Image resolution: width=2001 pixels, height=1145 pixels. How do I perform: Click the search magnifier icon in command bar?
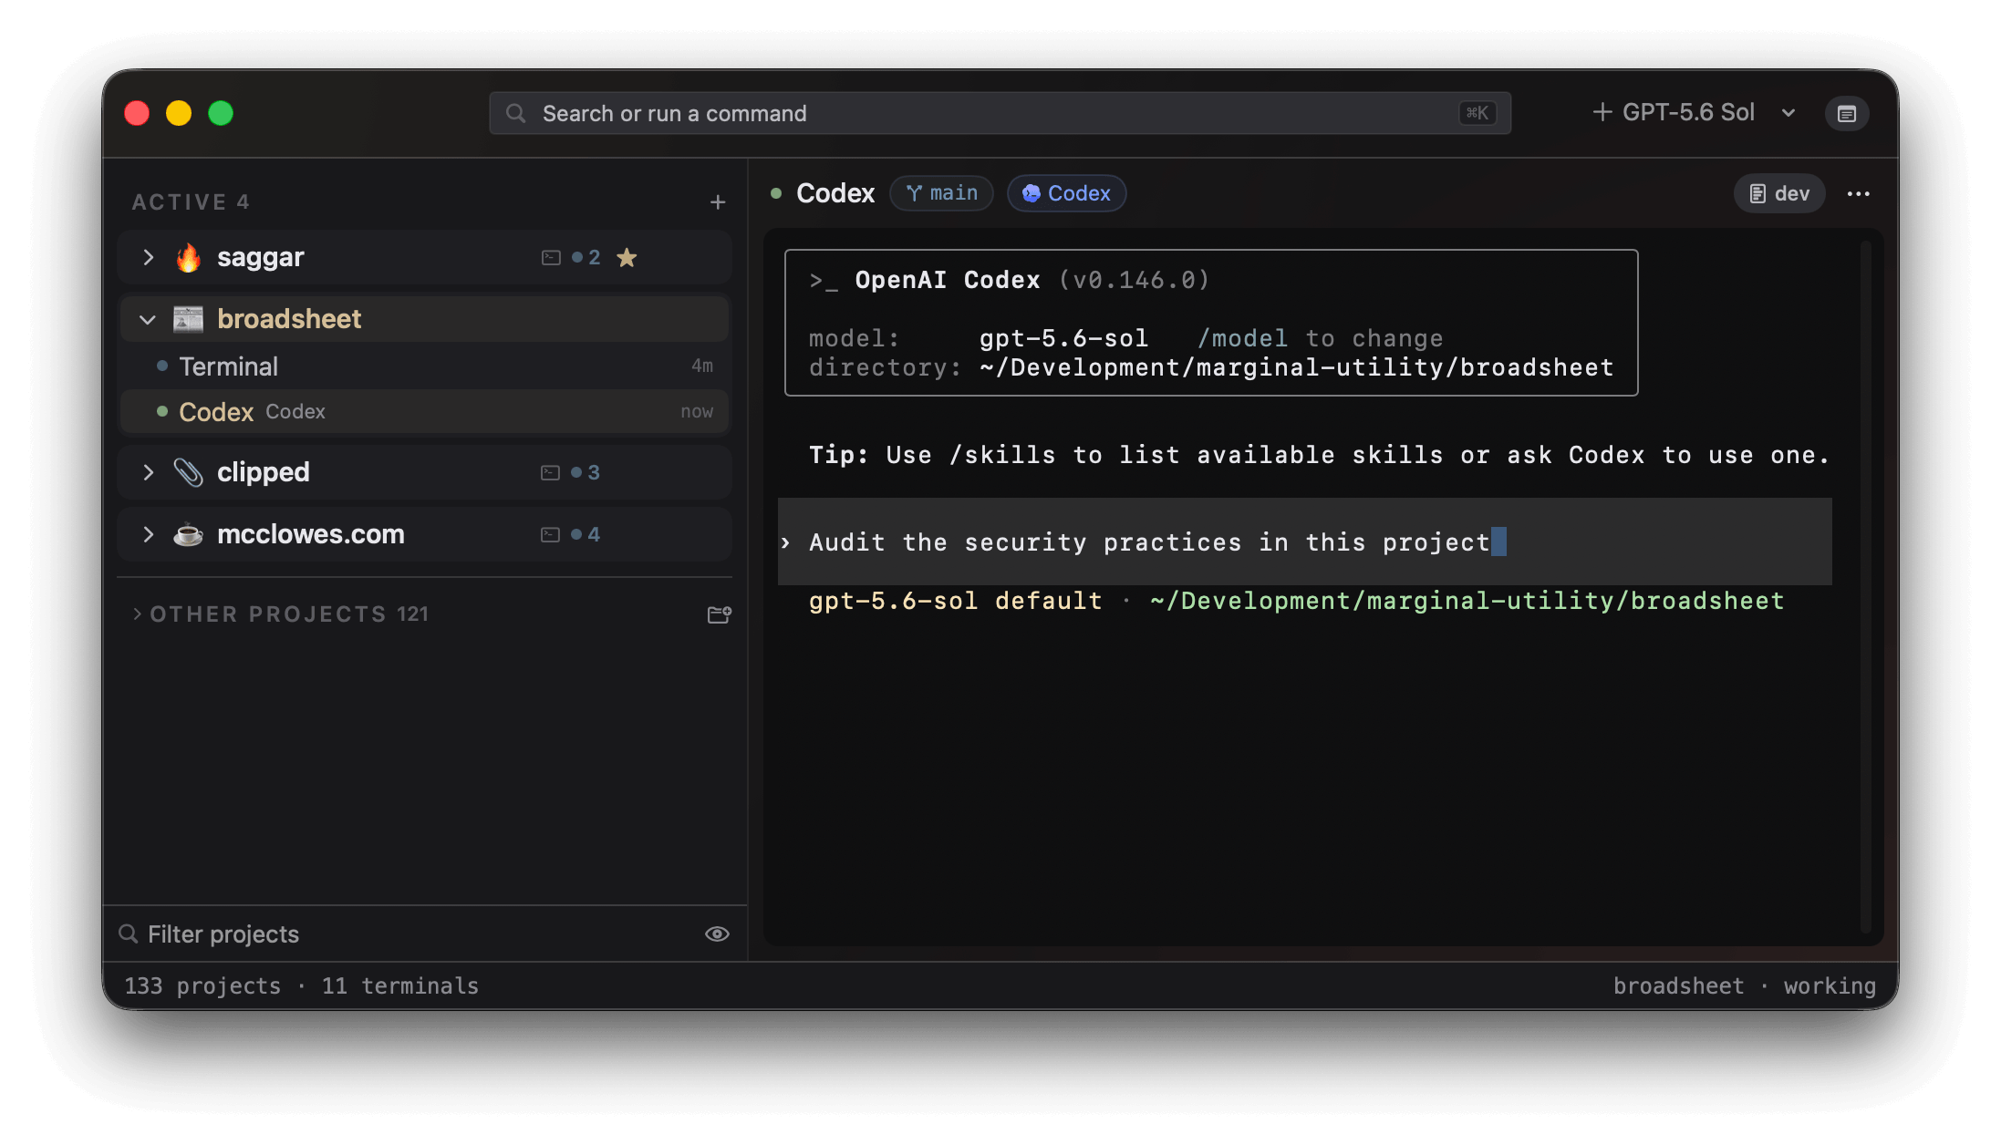pos(516,113)
